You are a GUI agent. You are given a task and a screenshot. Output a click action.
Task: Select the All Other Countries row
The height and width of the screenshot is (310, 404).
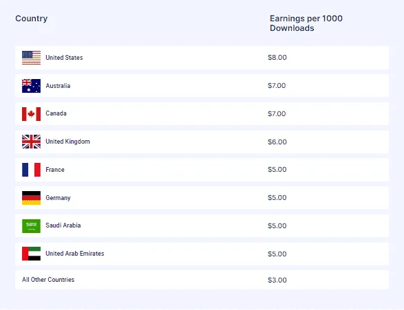202,280
